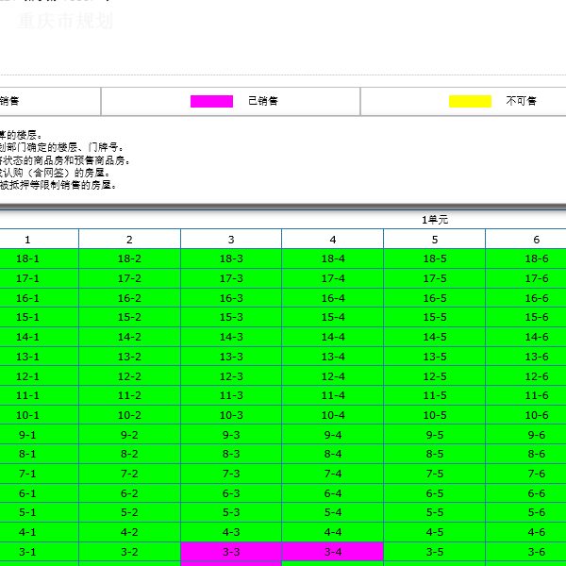Viewport: 566px width, 566px height.
Task: Pick room 5-3
Action: [231, 512]
